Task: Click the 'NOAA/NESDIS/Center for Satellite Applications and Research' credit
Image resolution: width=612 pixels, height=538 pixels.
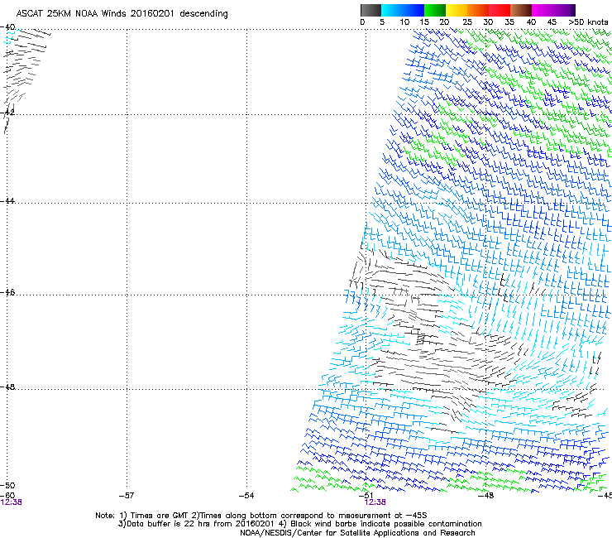Action: (x=357, y=533)
